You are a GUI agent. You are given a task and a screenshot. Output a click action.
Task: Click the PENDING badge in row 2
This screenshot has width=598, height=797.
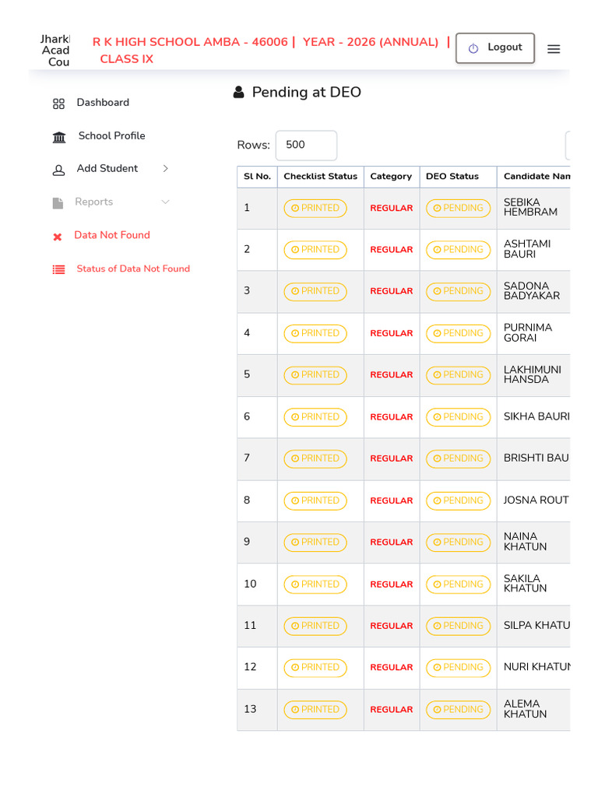pos(458,250)
